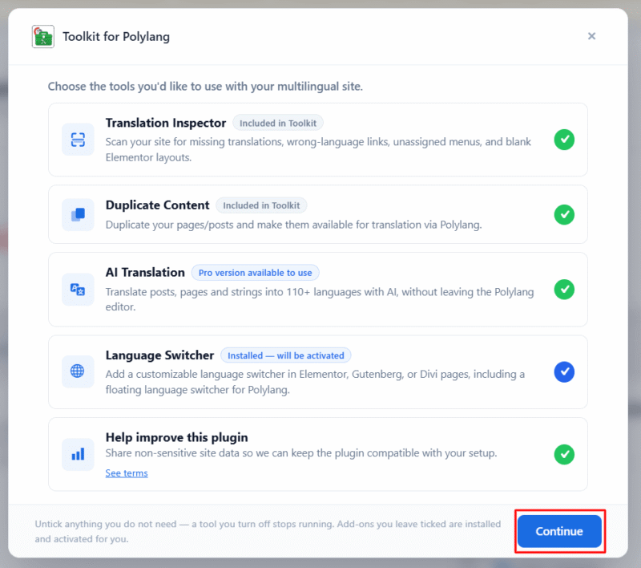Click the 'Installed — will be activated' badge
Viewport: 641px width, 568px height.
click(286, 355)
